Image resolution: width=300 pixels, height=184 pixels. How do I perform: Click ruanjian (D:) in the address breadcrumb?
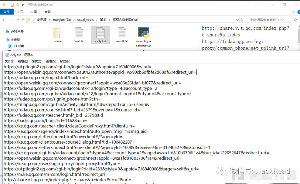(x=62, y=20)
